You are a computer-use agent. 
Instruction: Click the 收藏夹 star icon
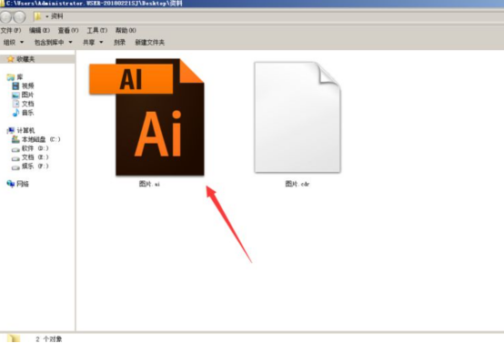(10, 59)
